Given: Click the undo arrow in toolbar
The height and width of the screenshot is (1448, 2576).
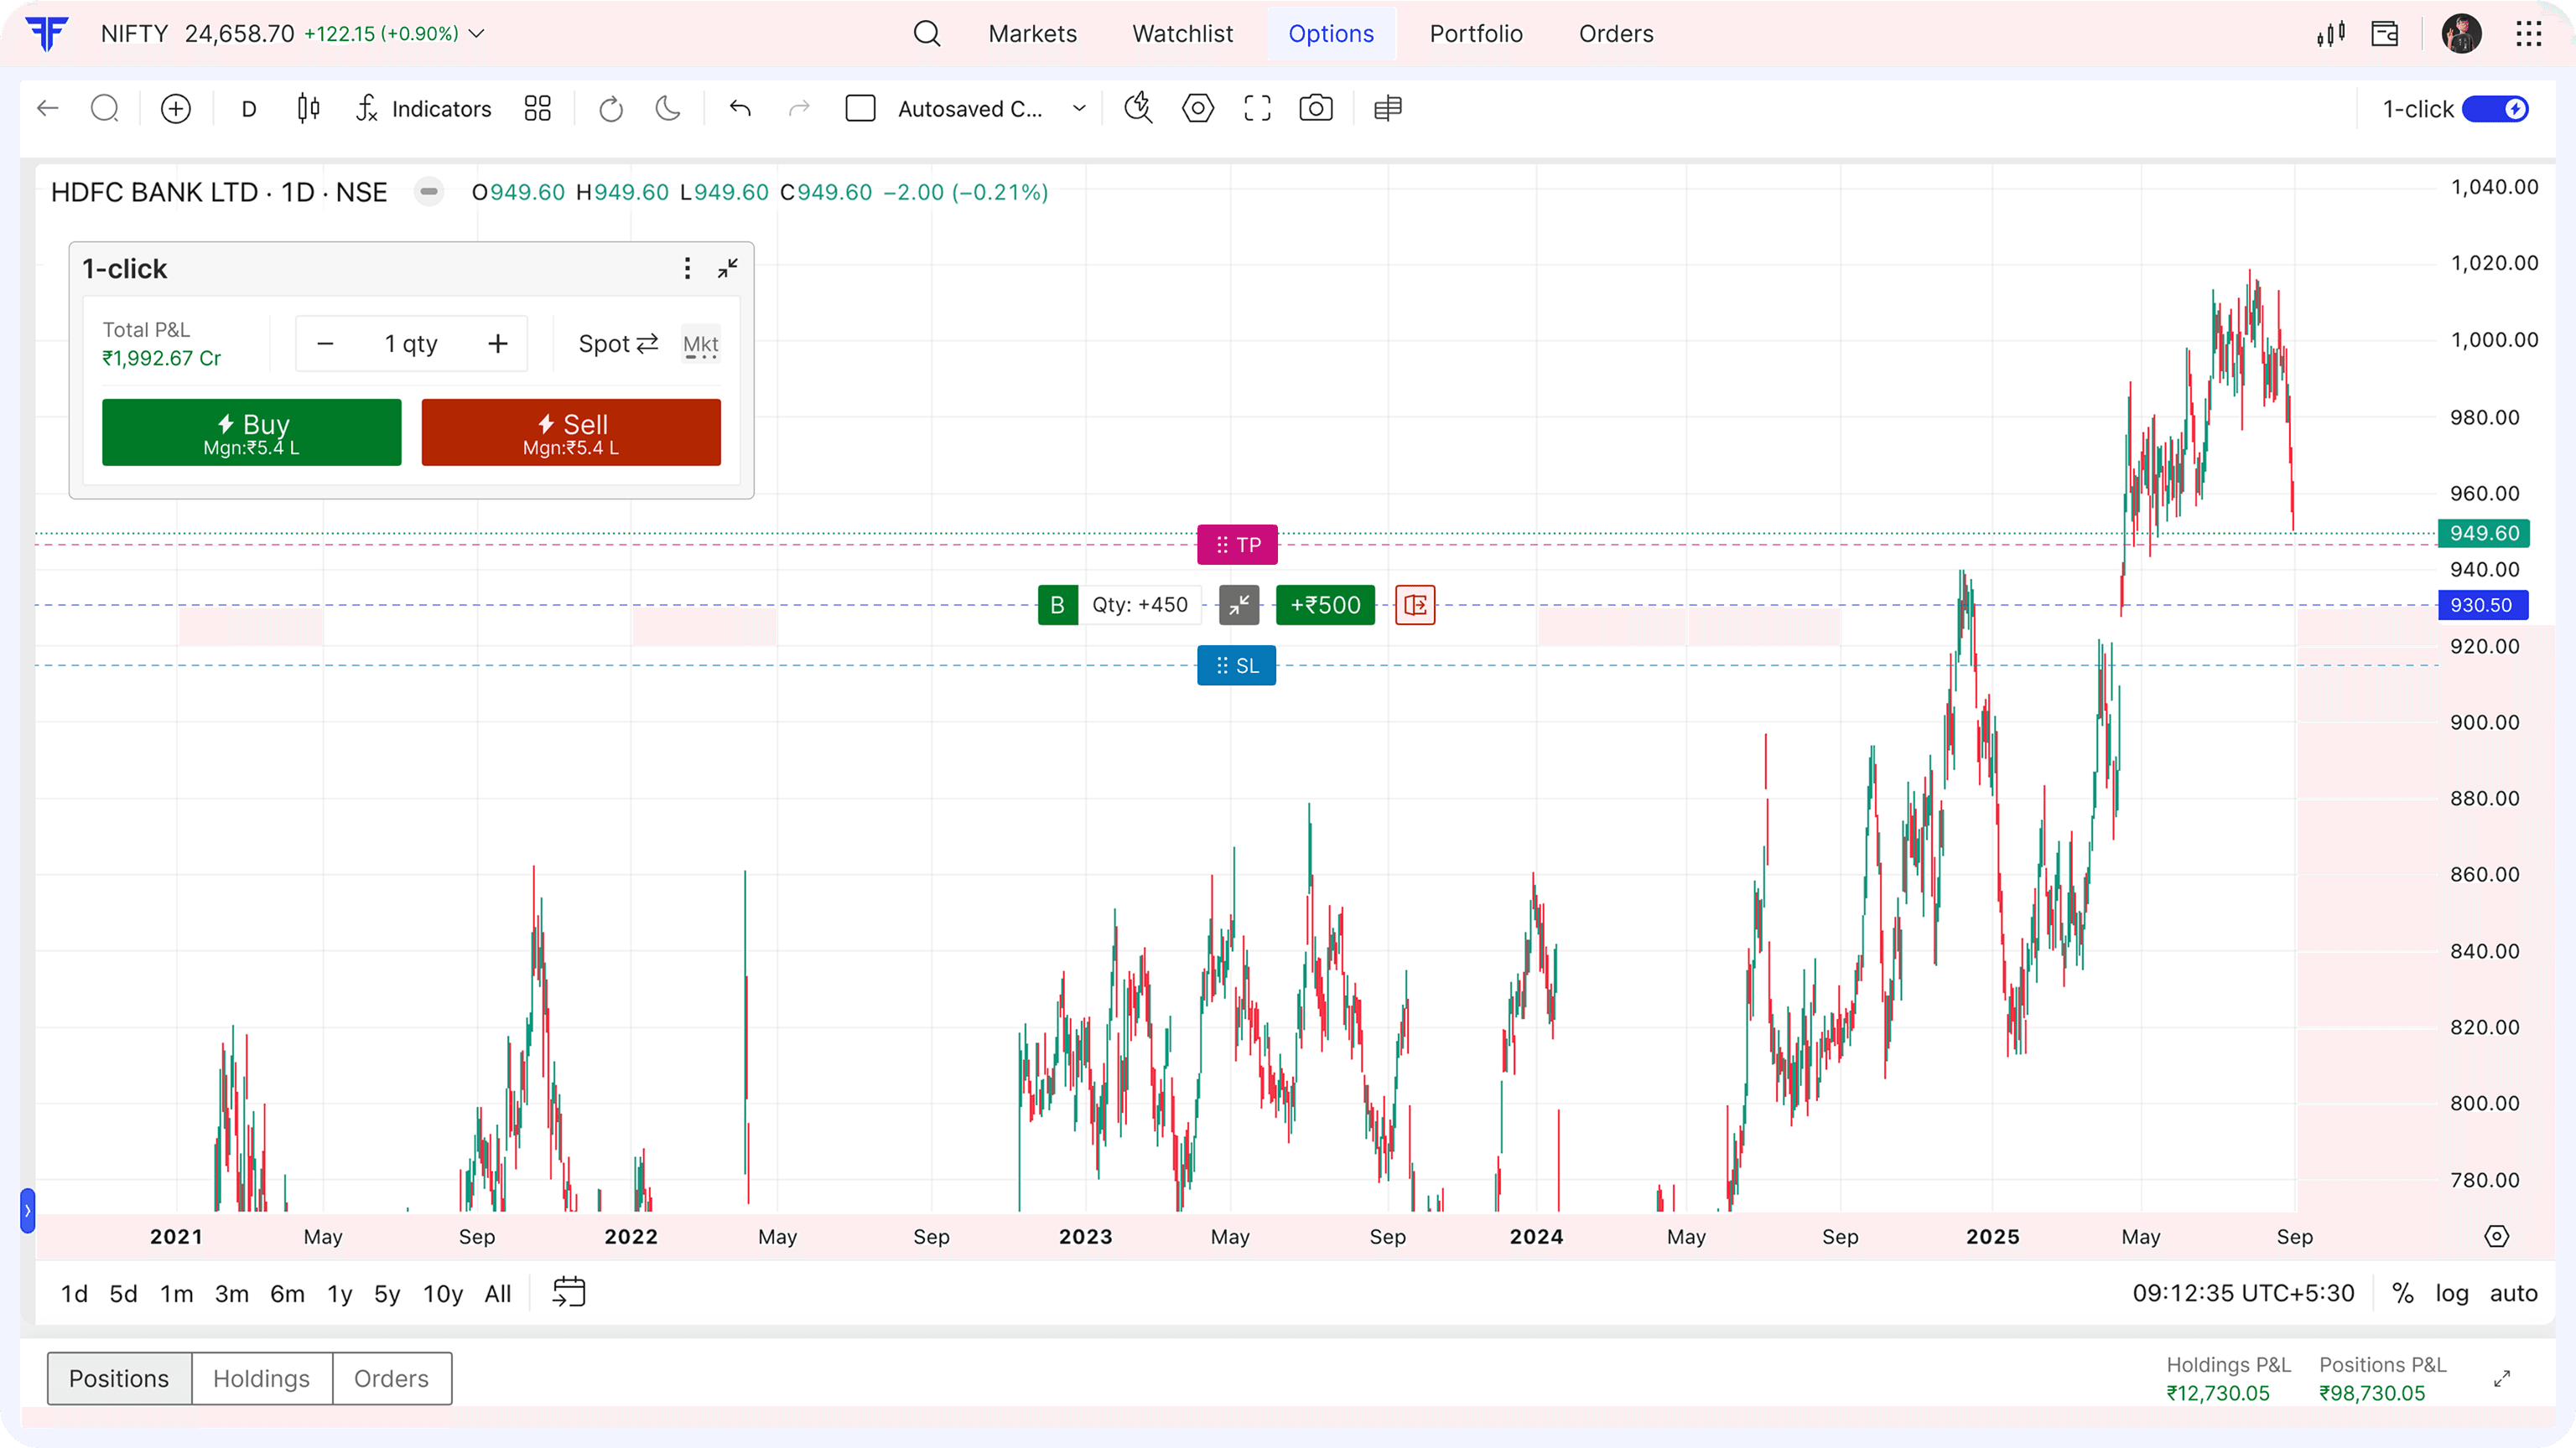Looking at the screenshot, I should pos(740,108).
